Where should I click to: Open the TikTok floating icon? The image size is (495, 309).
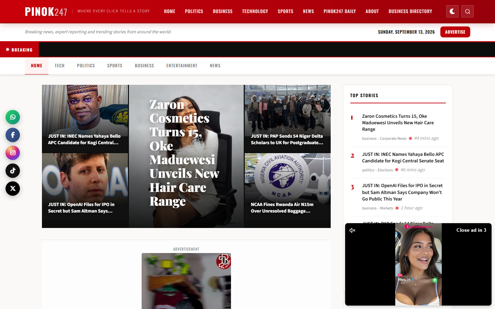[x=13, y=171]
